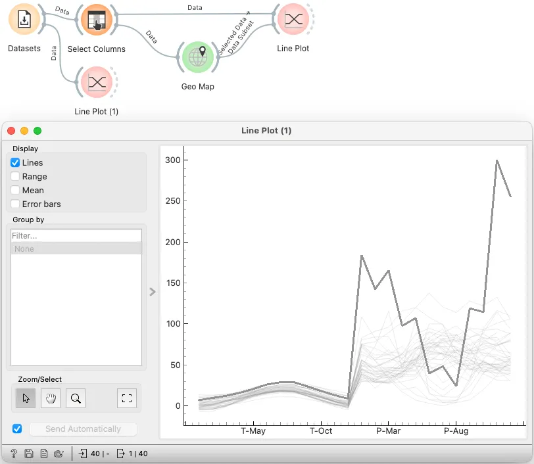Click the Send Automatically button
This screenshot has width=534, height=464.
pyautogui.click(x=83, y=429)
